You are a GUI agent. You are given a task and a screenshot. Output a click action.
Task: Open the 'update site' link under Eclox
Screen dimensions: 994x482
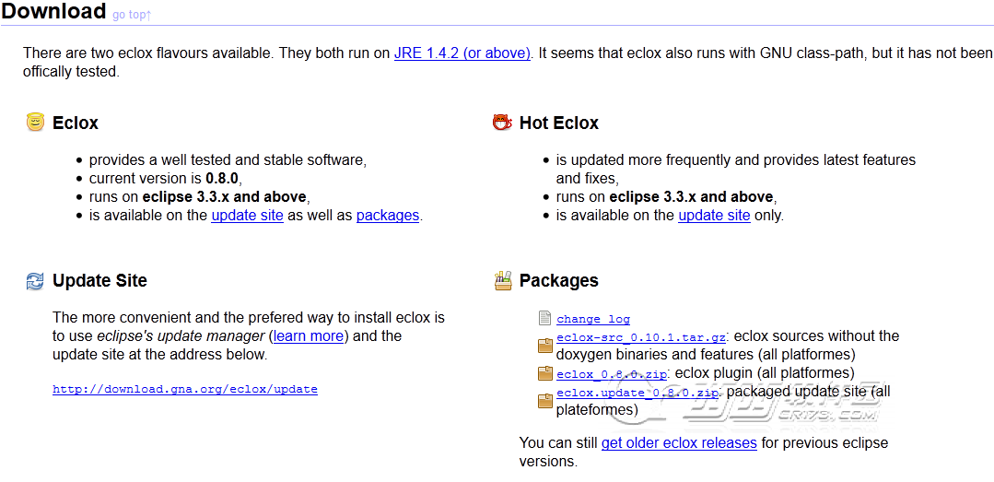[x=247, y=216]
